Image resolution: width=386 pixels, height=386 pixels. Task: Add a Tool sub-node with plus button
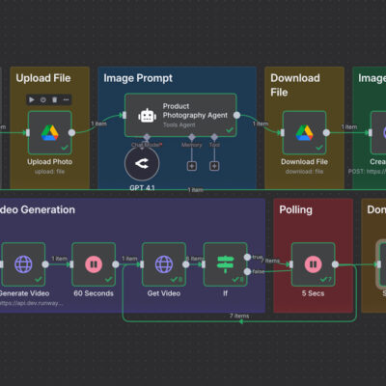pos(214,166)
